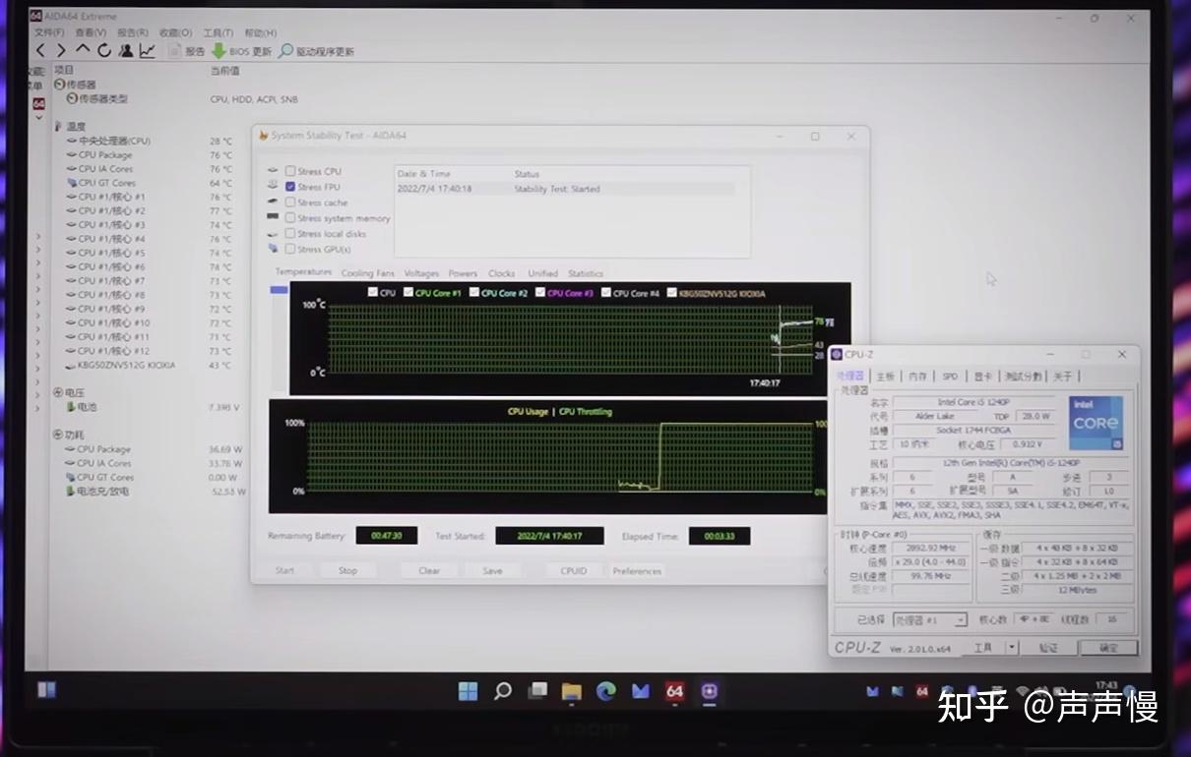
Task: Click the red 64 icon in the system tray
Action: [x=922, y=692]
